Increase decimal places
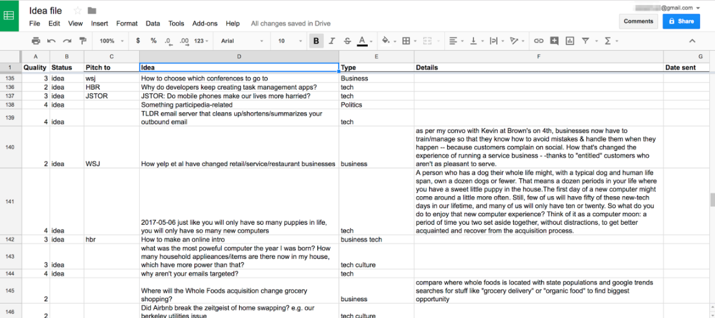Viewport: 715px width, 318px height. coord(184,41)
